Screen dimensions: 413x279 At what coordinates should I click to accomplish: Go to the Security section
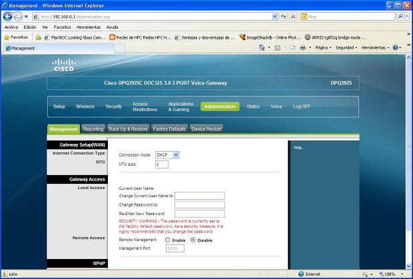[113, 107]
